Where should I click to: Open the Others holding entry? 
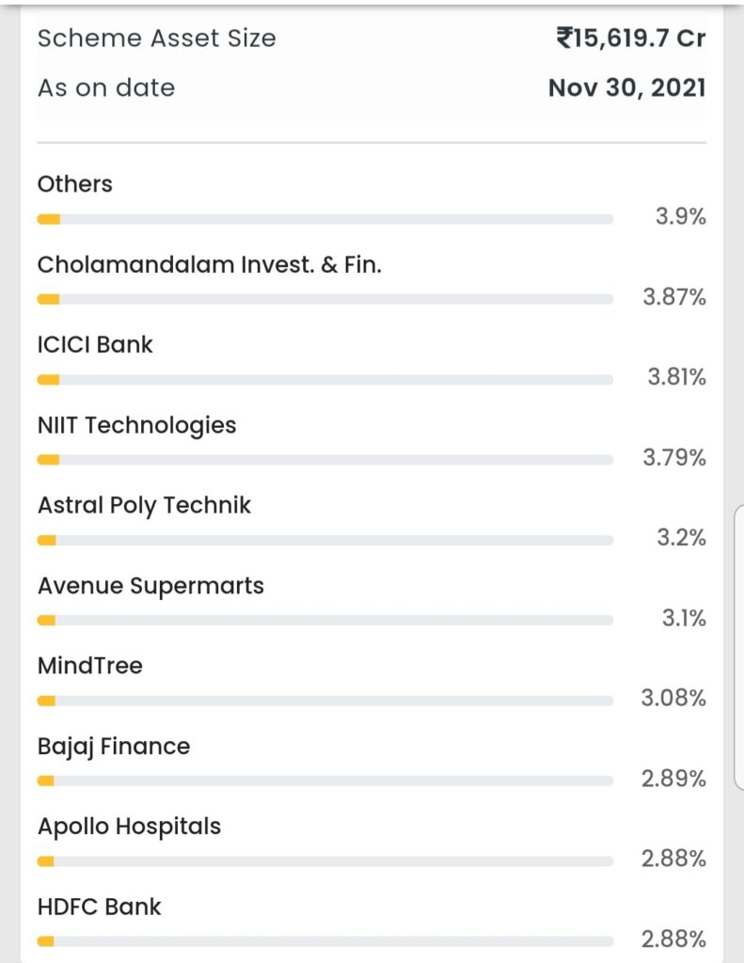[x=372, y=201]
